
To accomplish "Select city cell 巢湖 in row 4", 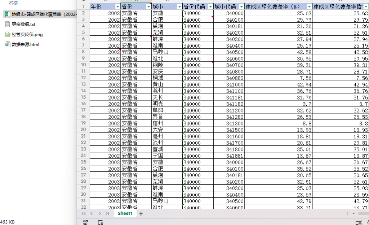I will tap(167, 26).
